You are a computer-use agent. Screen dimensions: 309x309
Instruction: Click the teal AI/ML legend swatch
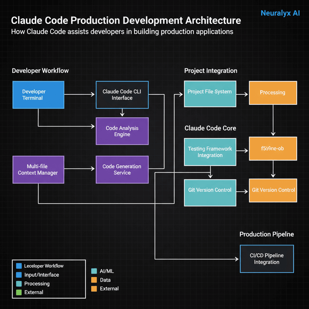[94, 271]
